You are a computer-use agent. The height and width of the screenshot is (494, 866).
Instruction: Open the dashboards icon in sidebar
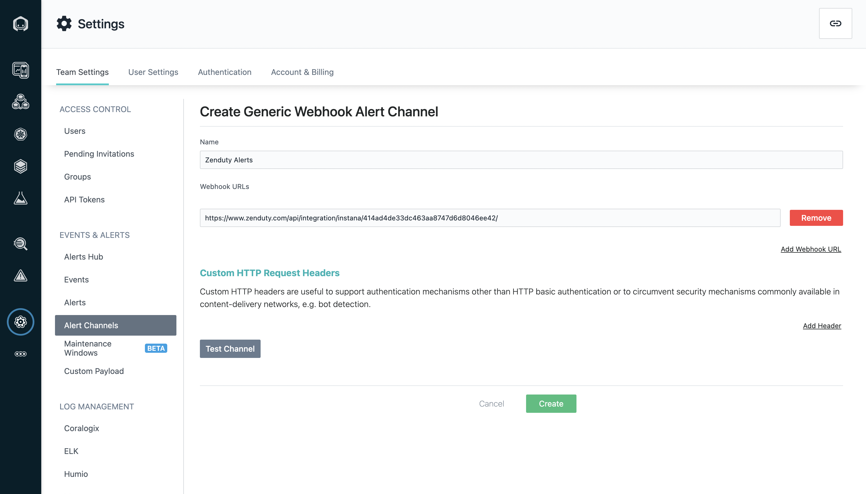(20, 70)
